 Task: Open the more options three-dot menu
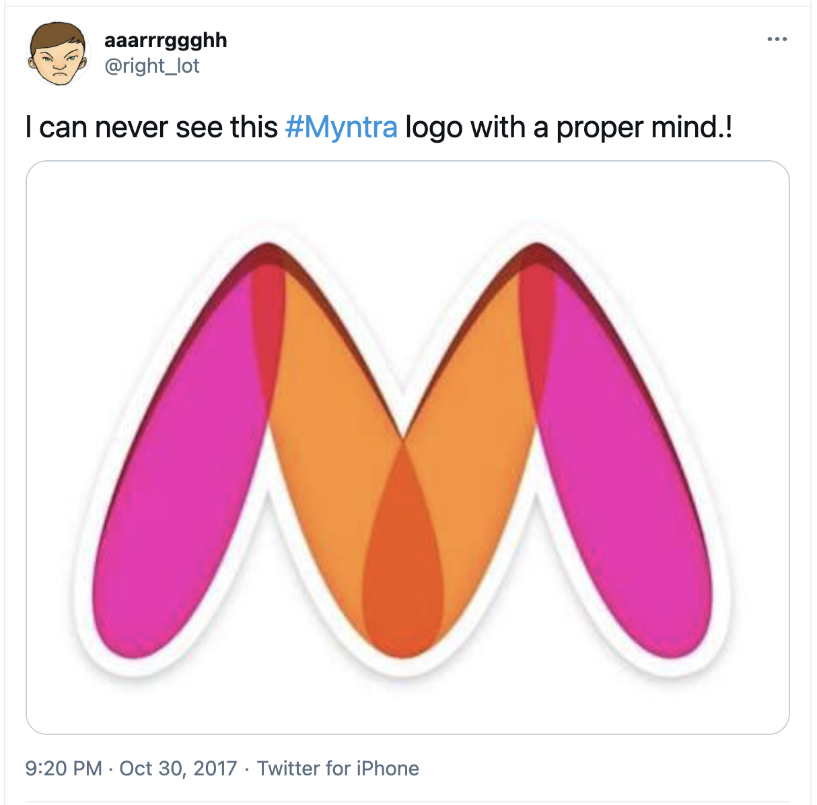[x=777, y=39]
